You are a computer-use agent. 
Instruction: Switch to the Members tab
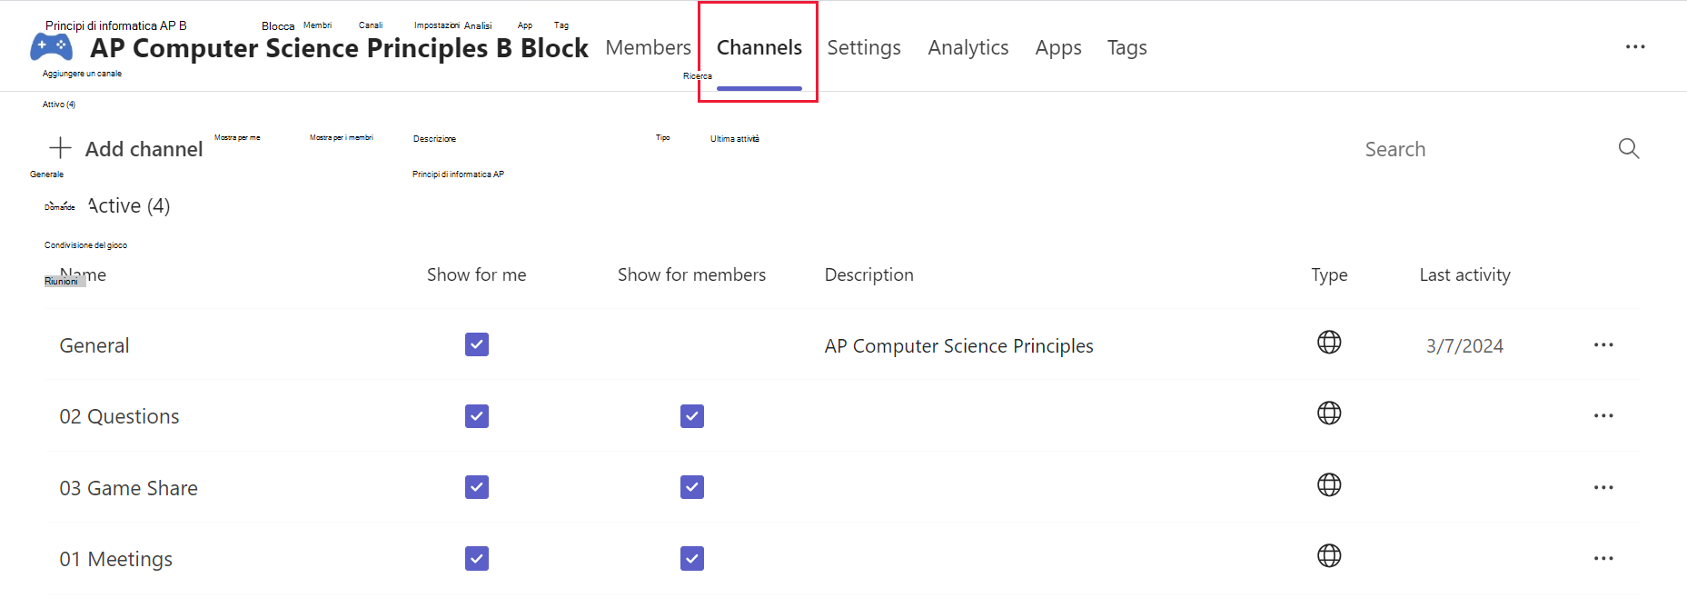pyautogui.click(x=648, y=47)
